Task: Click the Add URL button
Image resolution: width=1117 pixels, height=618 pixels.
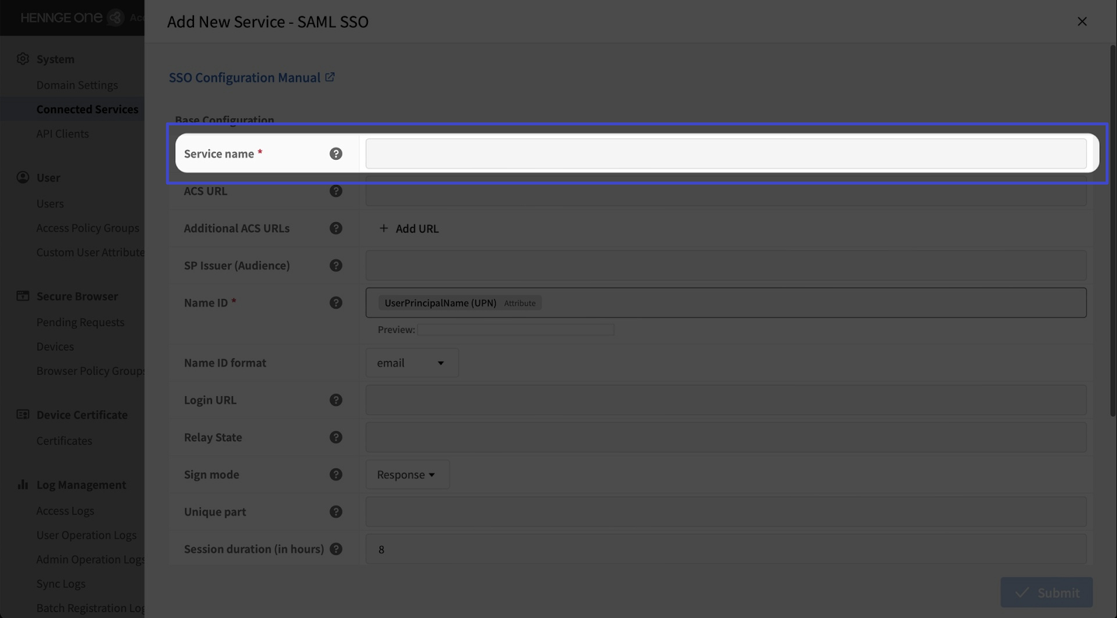Action: point(409,228)
